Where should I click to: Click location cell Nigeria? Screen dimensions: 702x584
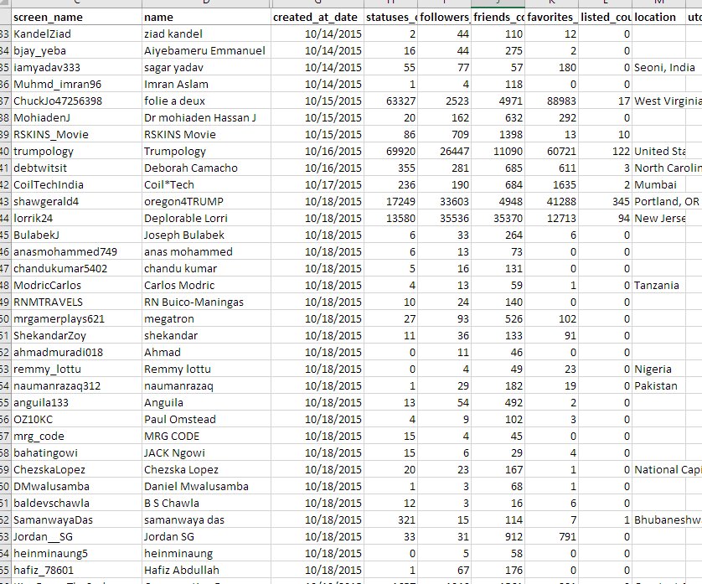(658, 369)
